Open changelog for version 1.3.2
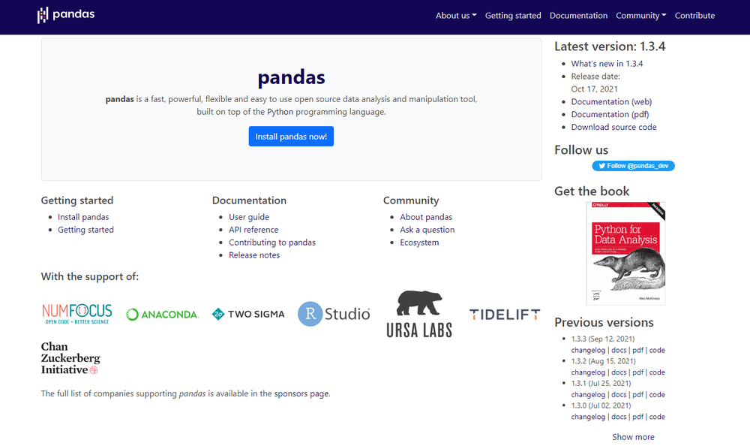750x446 pixels. click(588, 372)
